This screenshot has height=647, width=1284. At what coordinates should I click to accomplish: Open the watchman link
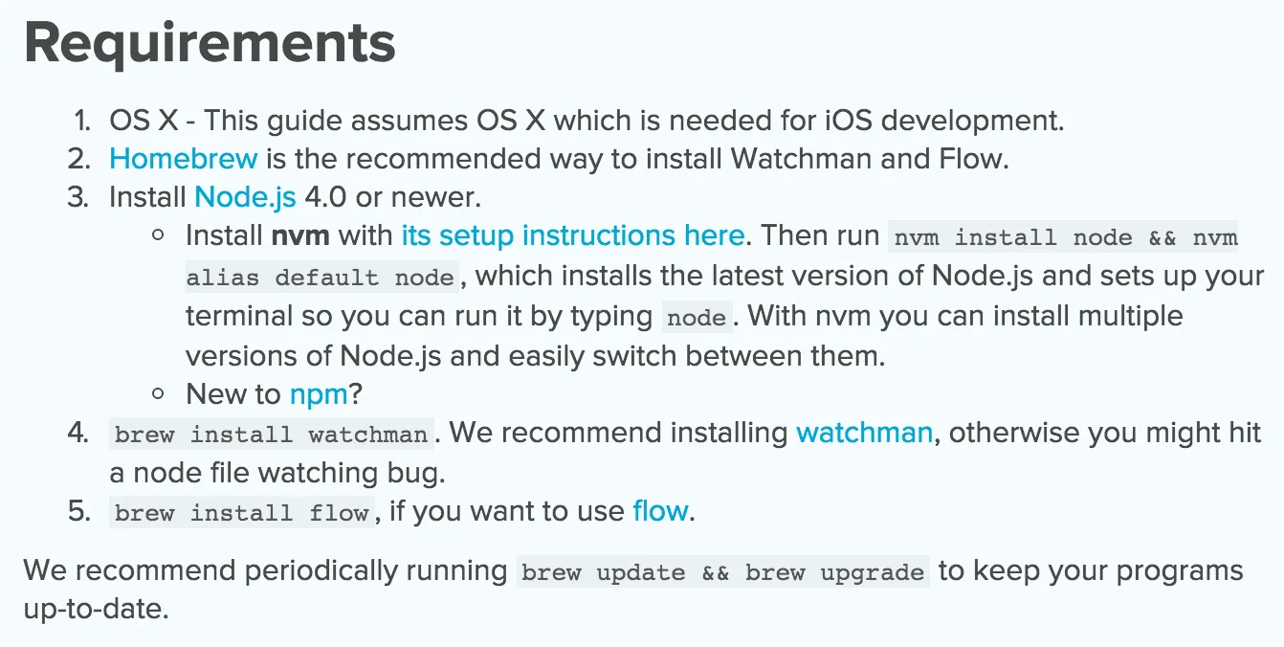point(864,433)
